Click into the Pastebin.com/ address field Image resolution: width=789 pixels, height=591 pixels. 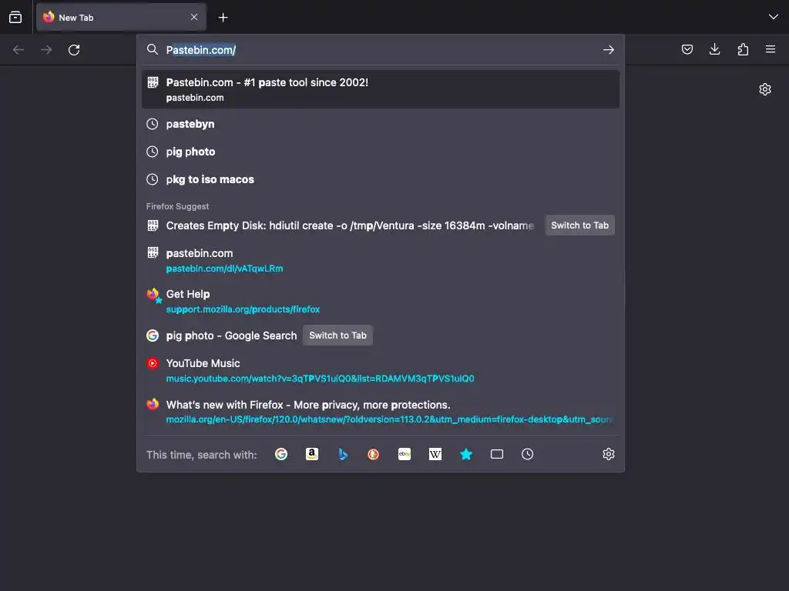381,50
